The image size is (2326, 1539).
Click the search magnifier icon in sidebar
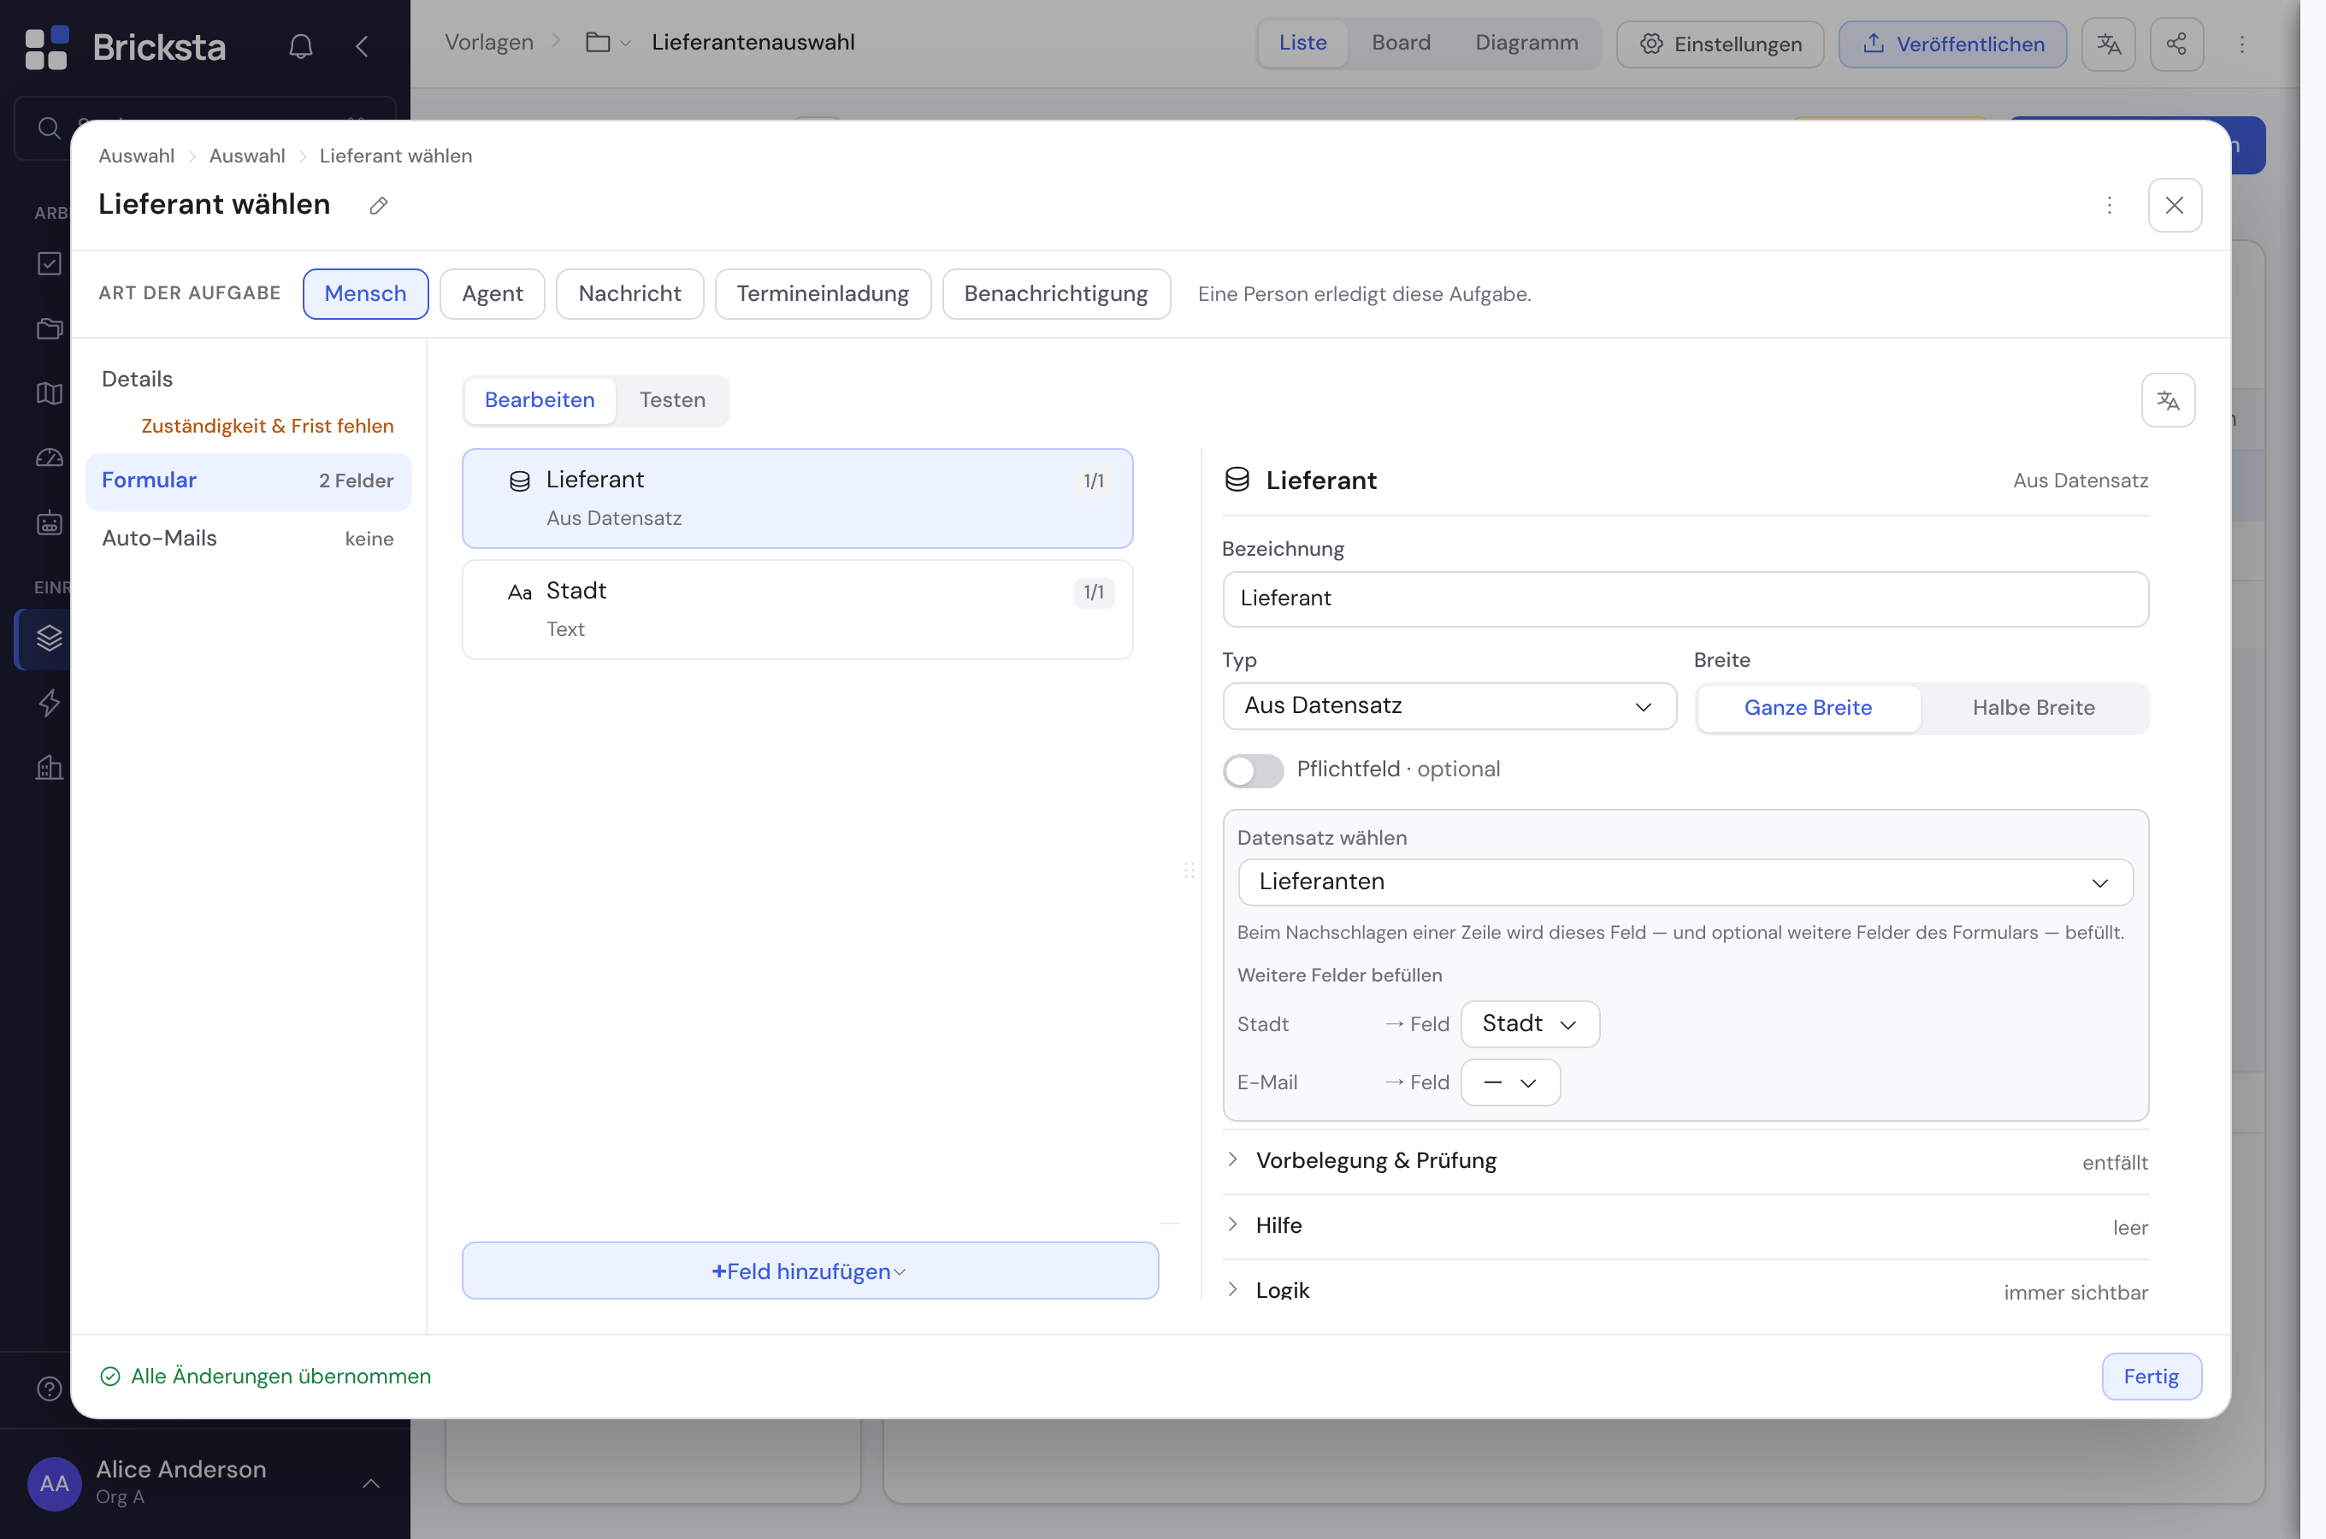49,127
